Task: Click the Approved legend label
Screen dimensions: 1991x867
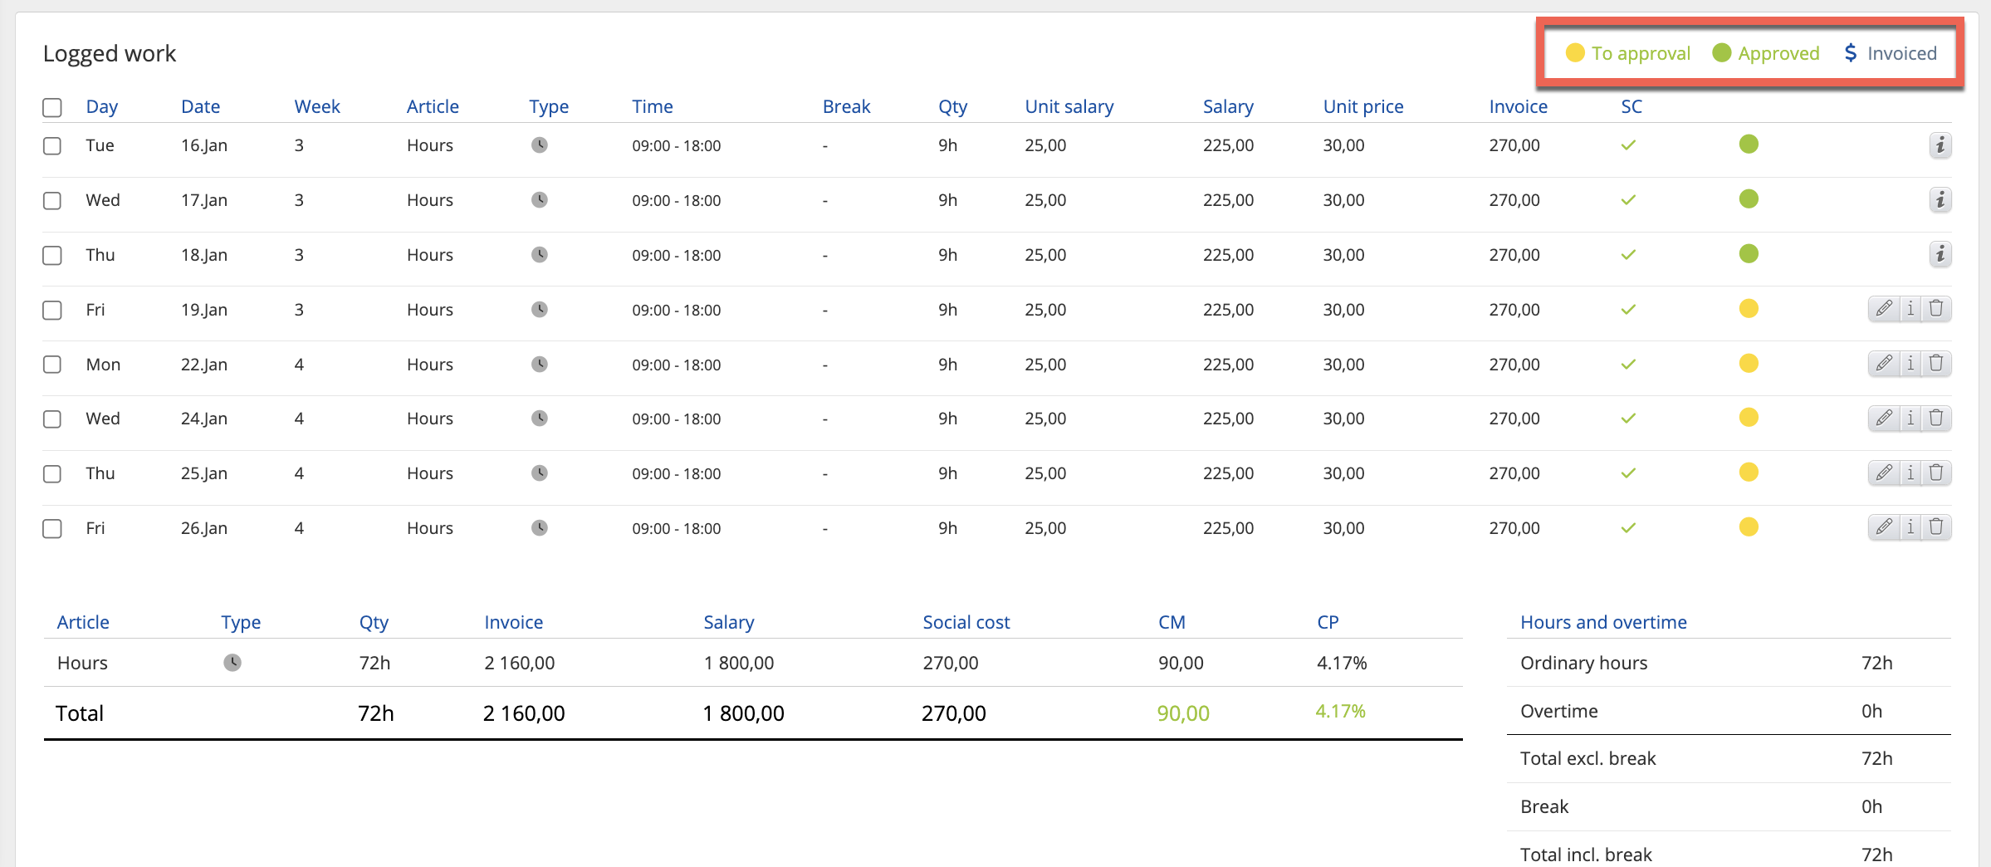Action: coord(1778,53)
